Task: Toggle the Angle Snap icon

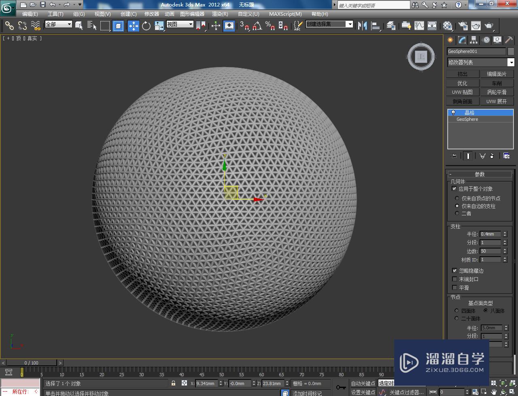Action: pyautogui.click(x=257, y=26)
